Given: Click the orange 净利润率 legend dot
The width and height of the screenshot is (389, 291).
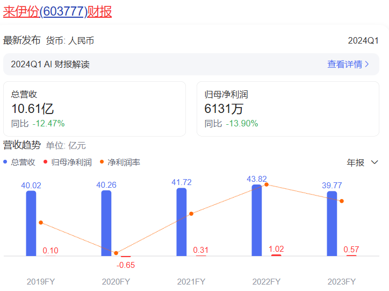Looking at the screenshot, I should pyautogui.click(x=102, y=162).
